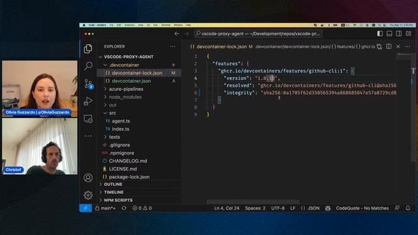Open the Apple menu
This screenshot has width=418, height=235.
coord(84,25)
